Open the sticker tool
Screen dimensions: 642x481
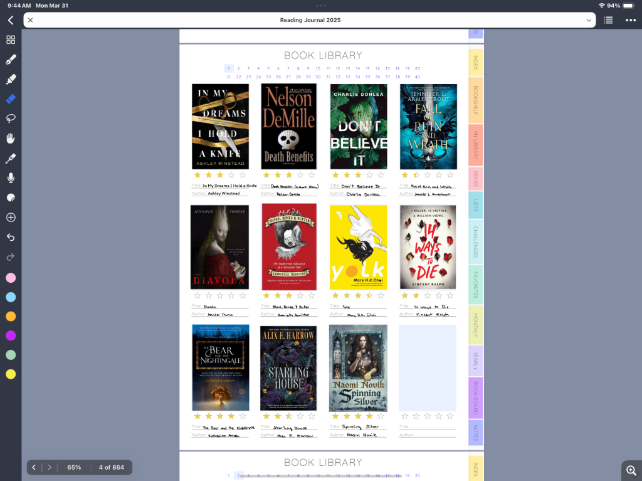(11, 198)
